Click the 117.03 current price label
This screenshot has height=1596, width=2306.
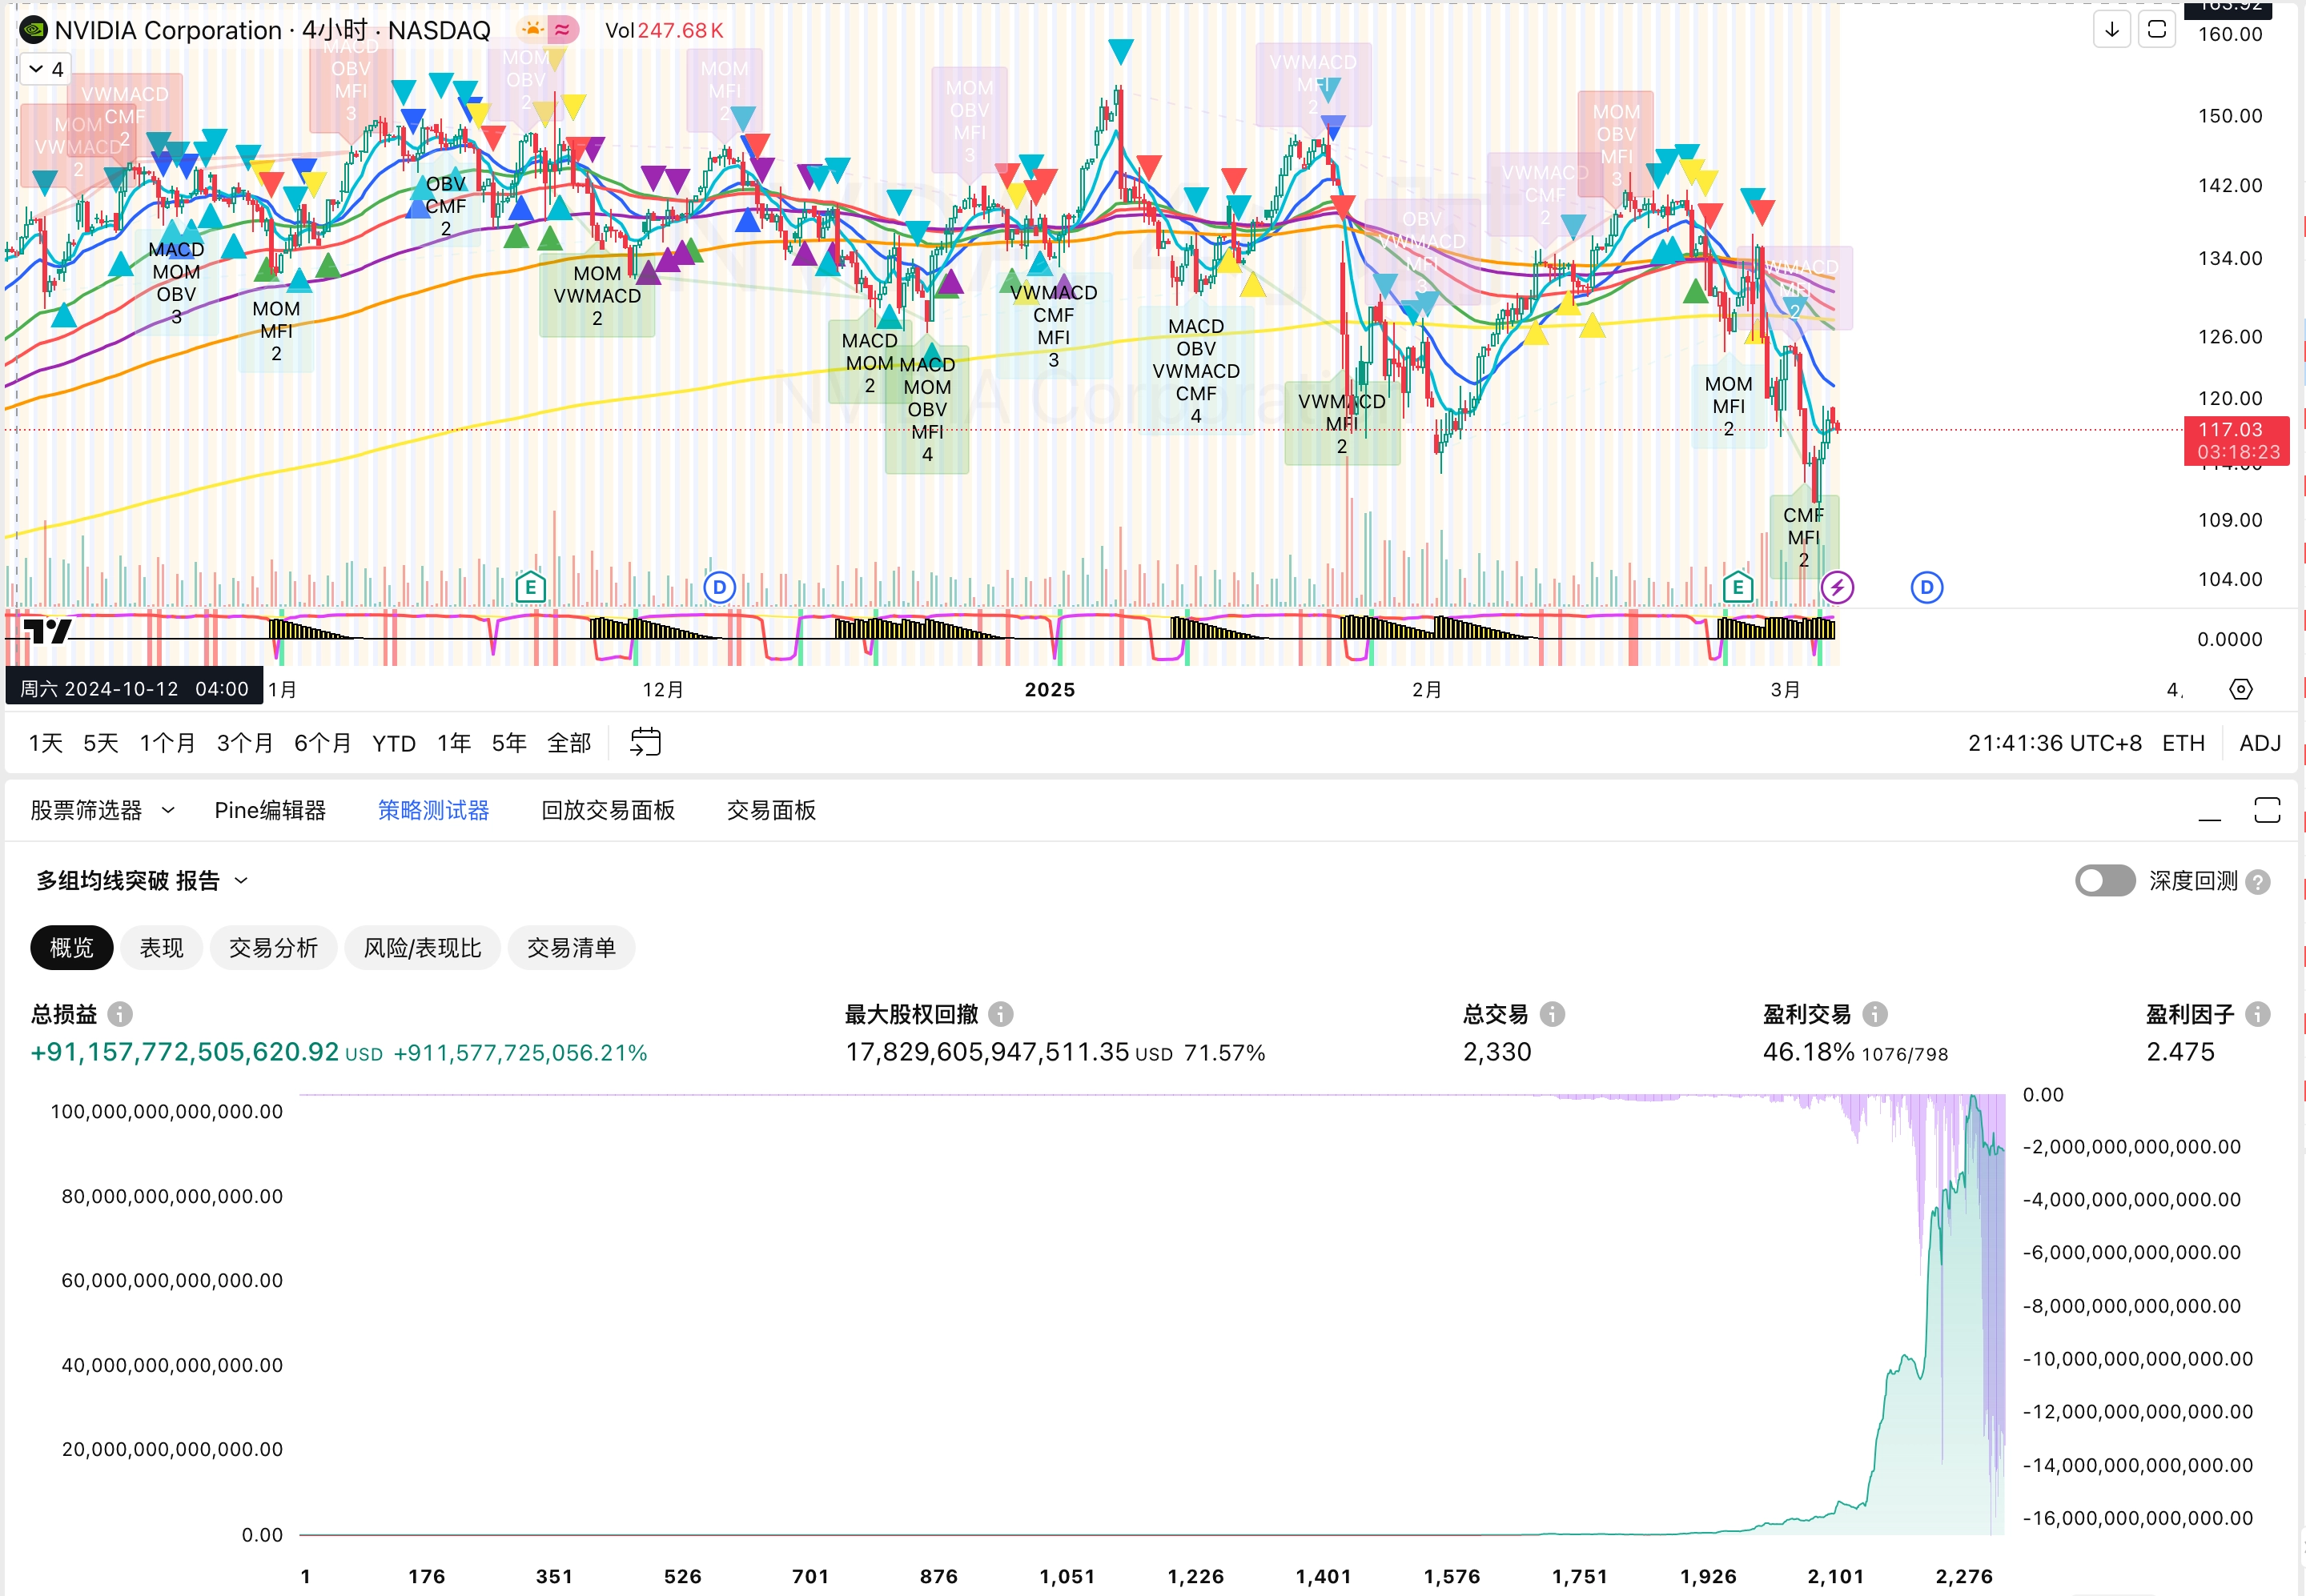[2236, 440]
